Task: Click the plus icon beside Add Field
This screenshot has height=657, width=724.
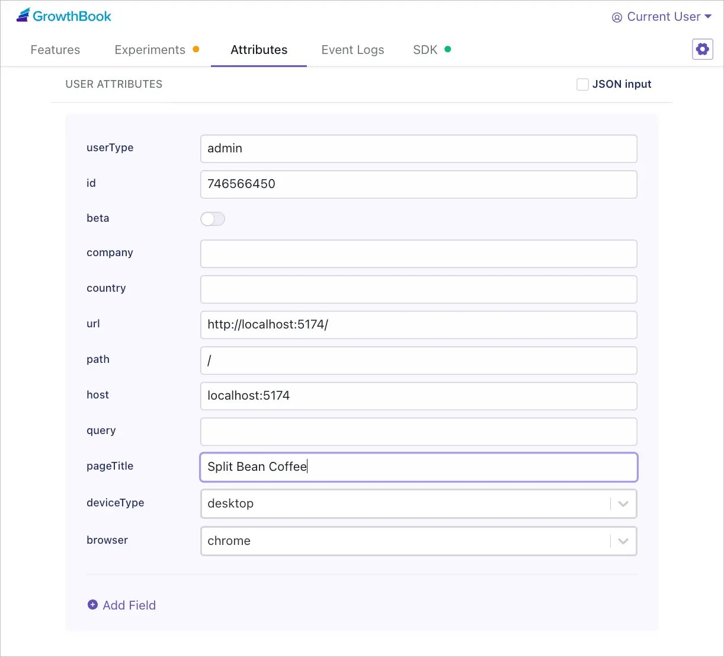Action: tap(92, 605)
